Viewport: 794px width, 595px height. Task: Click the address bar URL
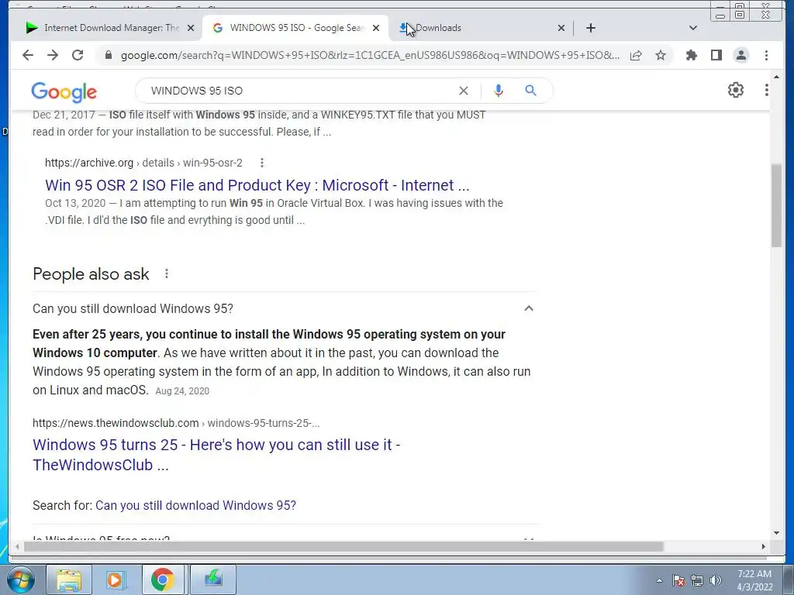click(x=370, y=55)
